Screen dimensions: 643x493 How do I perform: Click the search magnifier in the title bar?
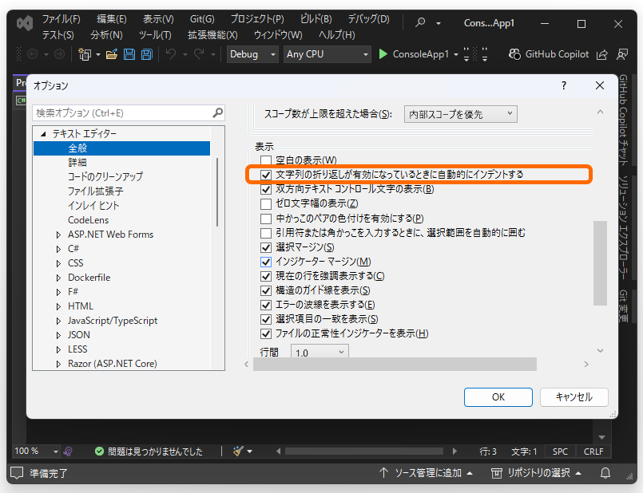419,23
